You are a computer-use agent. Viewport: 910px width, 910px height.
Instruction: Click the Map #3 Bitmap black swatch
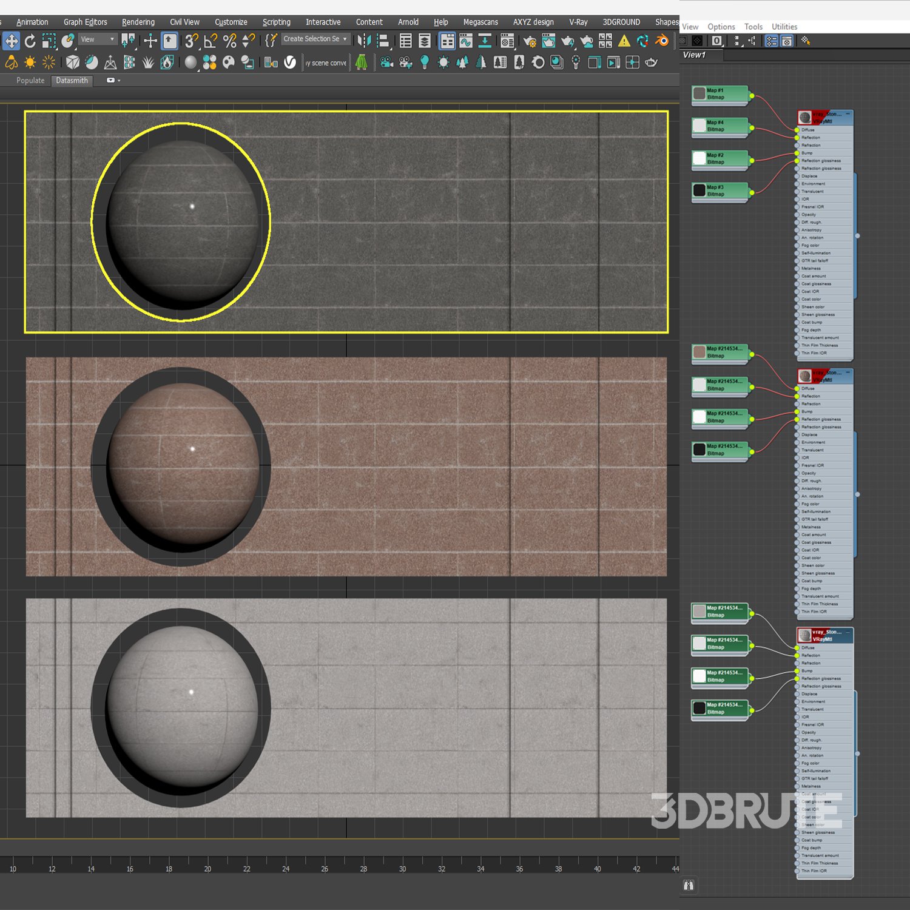coord(699,190)
